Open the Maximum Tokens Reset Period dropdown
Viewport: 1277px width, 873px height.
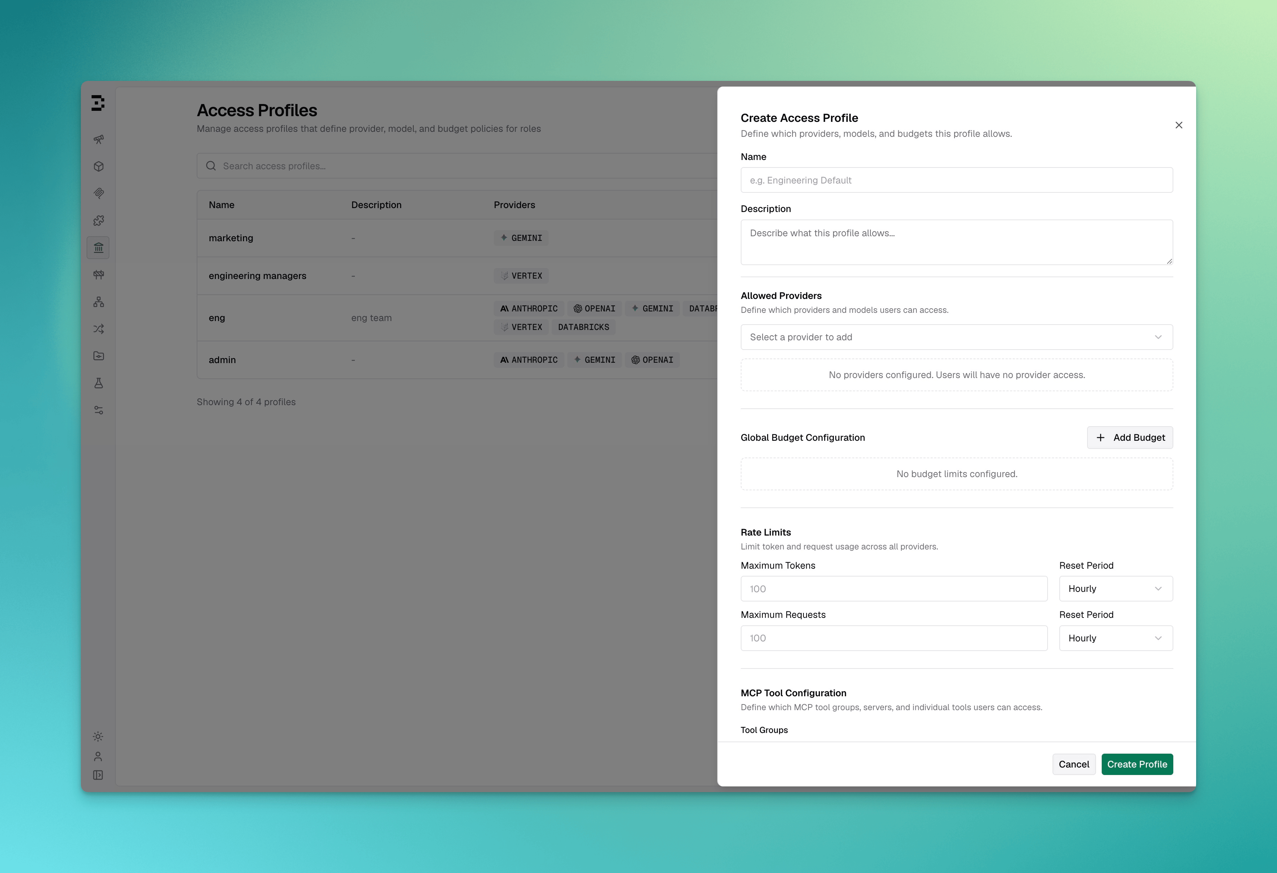coord(1116,589)
